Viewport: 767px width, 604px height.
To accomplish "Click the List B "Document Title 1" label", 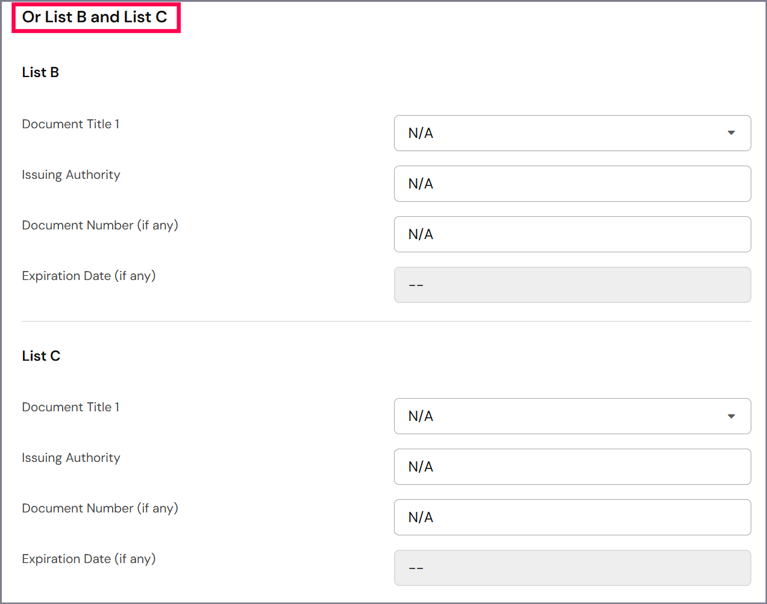I will (x=70, y=124).
